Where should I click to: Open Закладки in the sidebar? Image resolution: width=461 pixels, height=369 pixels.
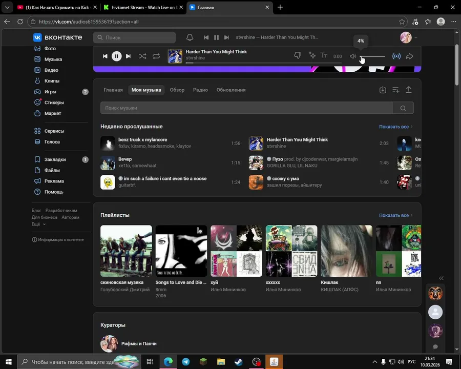[x=55, y=159]
